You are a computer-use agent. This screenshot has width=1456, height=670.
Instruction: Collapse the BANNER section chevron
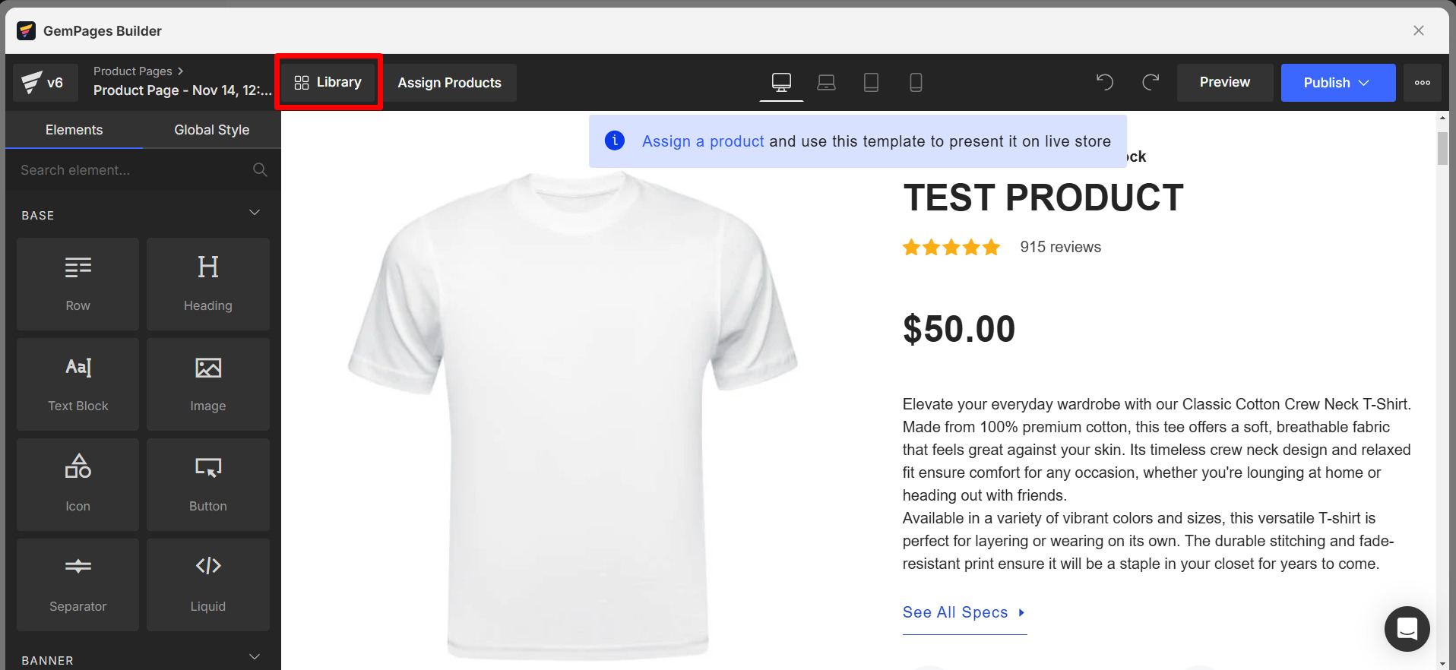click(x=255, y=657)
